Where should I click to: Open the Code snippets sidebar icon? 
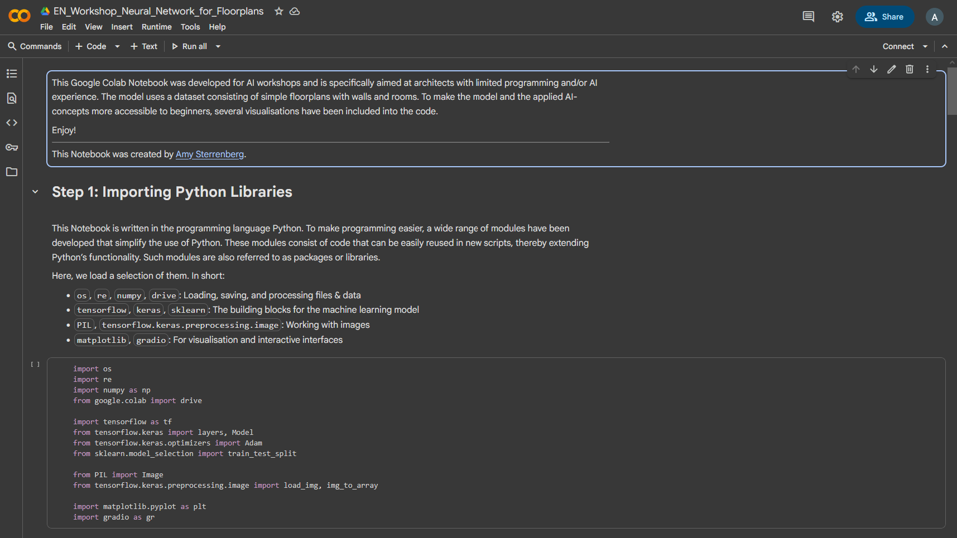12,123
